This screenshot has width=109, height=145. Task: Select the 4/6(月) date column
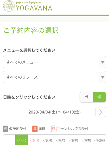coord(48,140)
